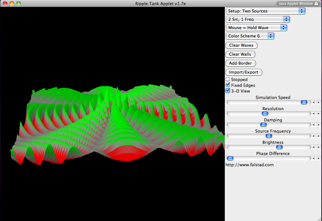The image size is (322, 221).
Task: Disable the 3-D View checkbox
Action: coord(228,91)
